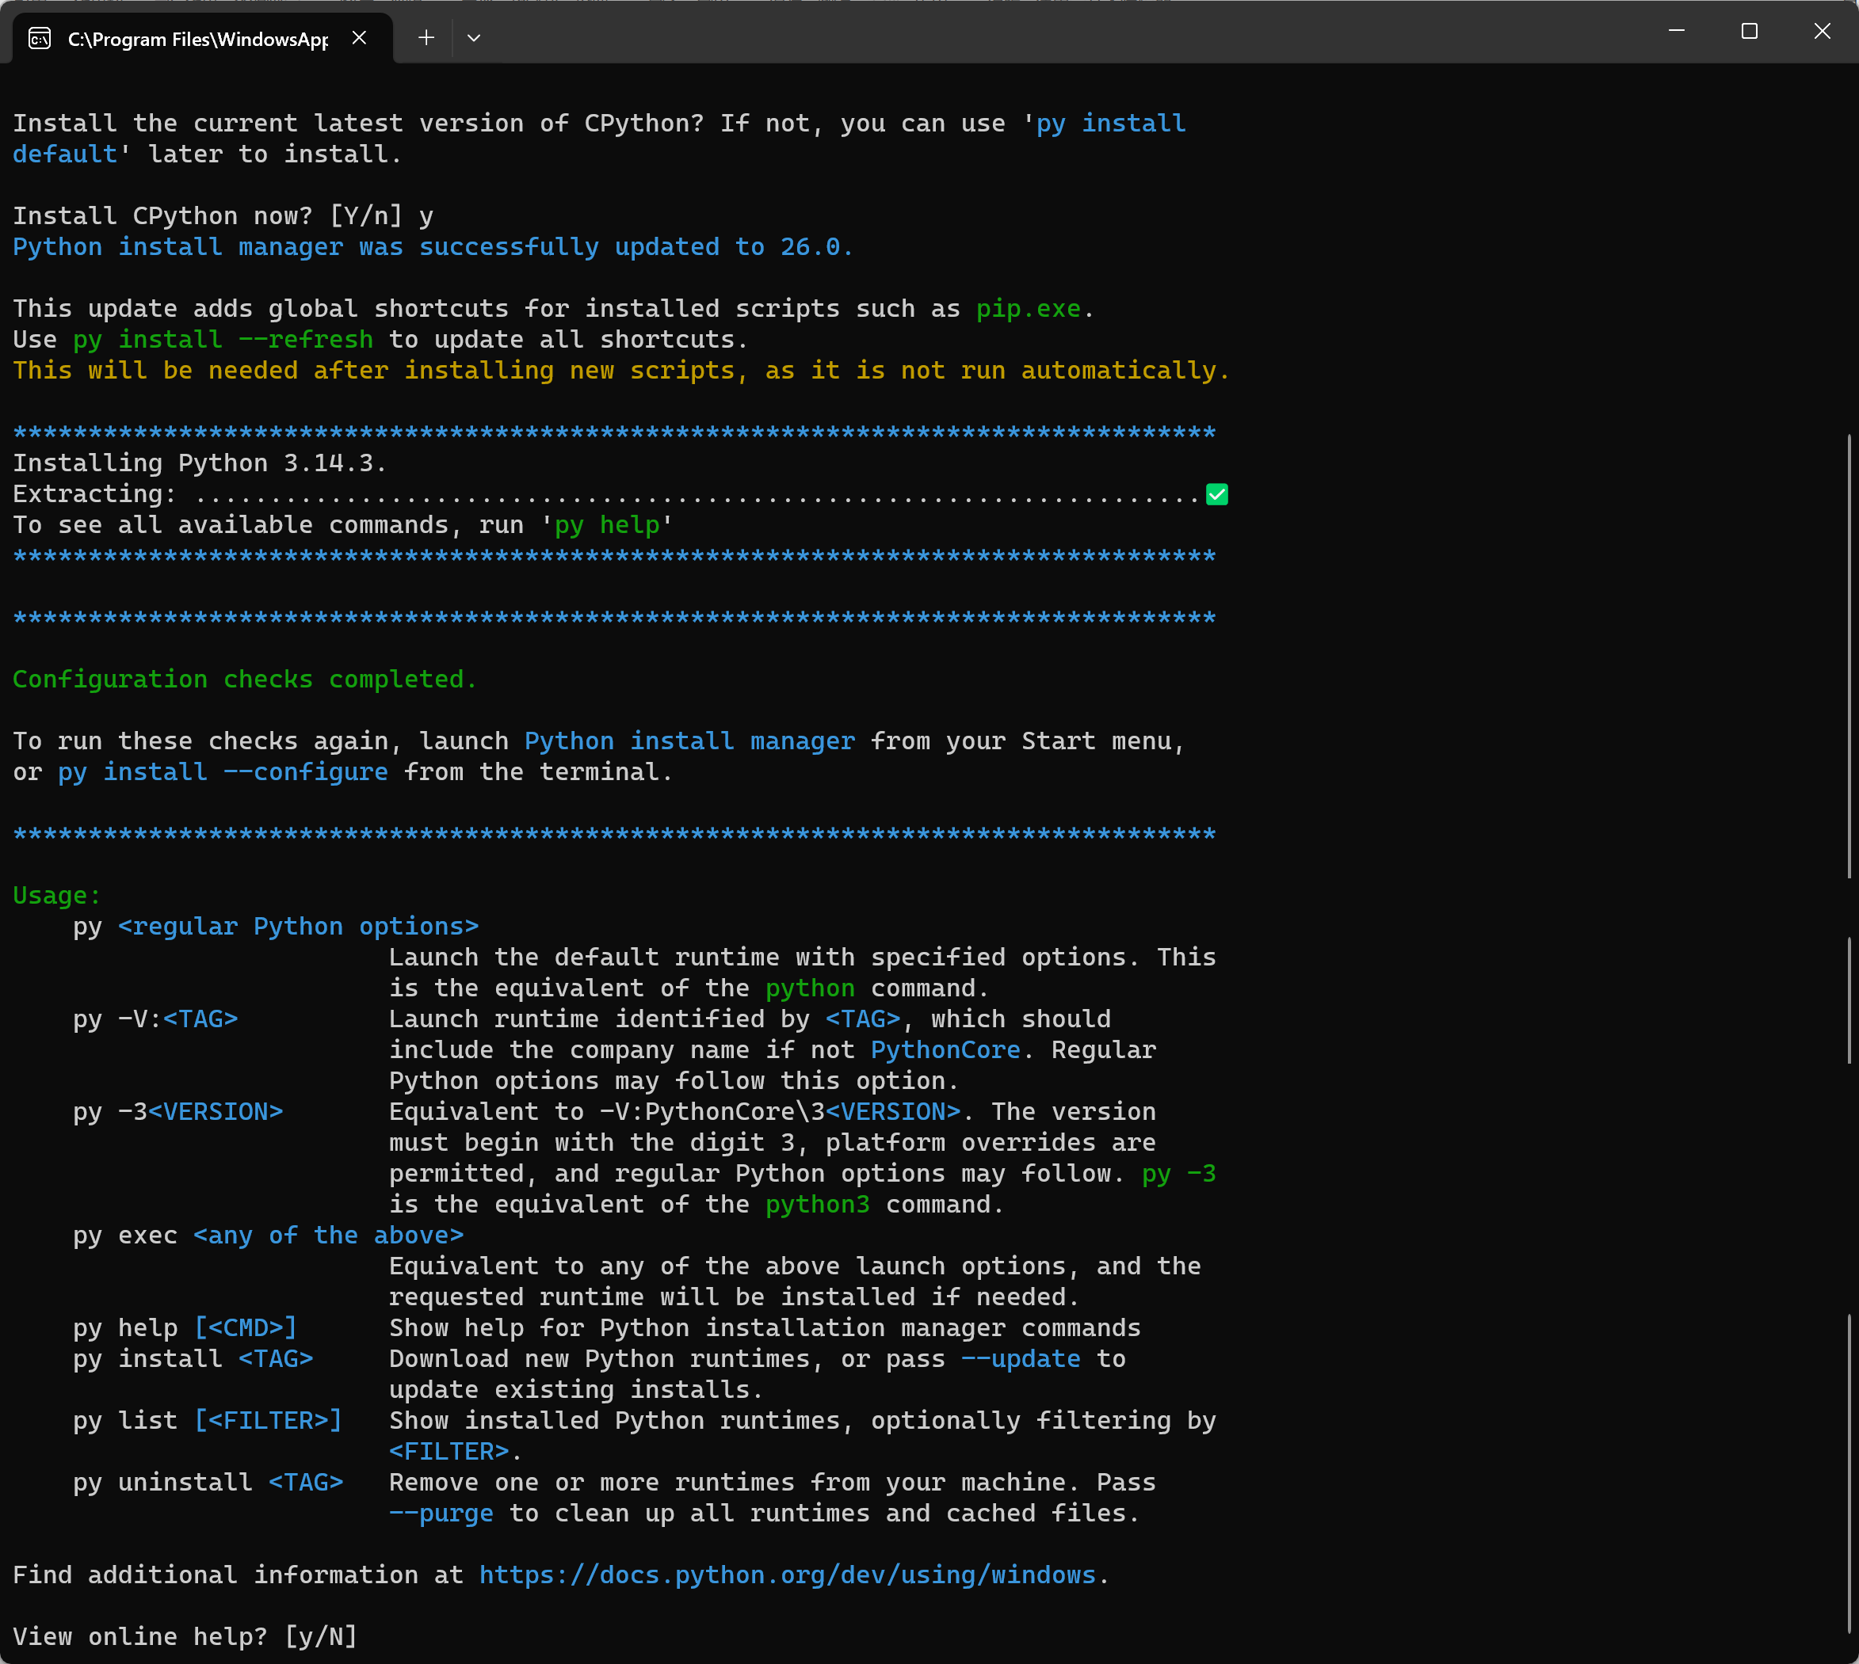Click the terminal's vertical scrollbar

point(1849,658)
